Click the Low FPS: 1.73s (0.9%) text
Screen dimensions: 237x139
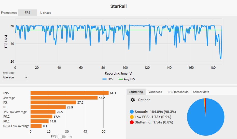[153, 117]
